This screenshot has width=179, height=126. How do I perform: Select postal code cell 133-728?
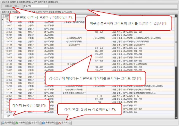(x=9, y=42)
